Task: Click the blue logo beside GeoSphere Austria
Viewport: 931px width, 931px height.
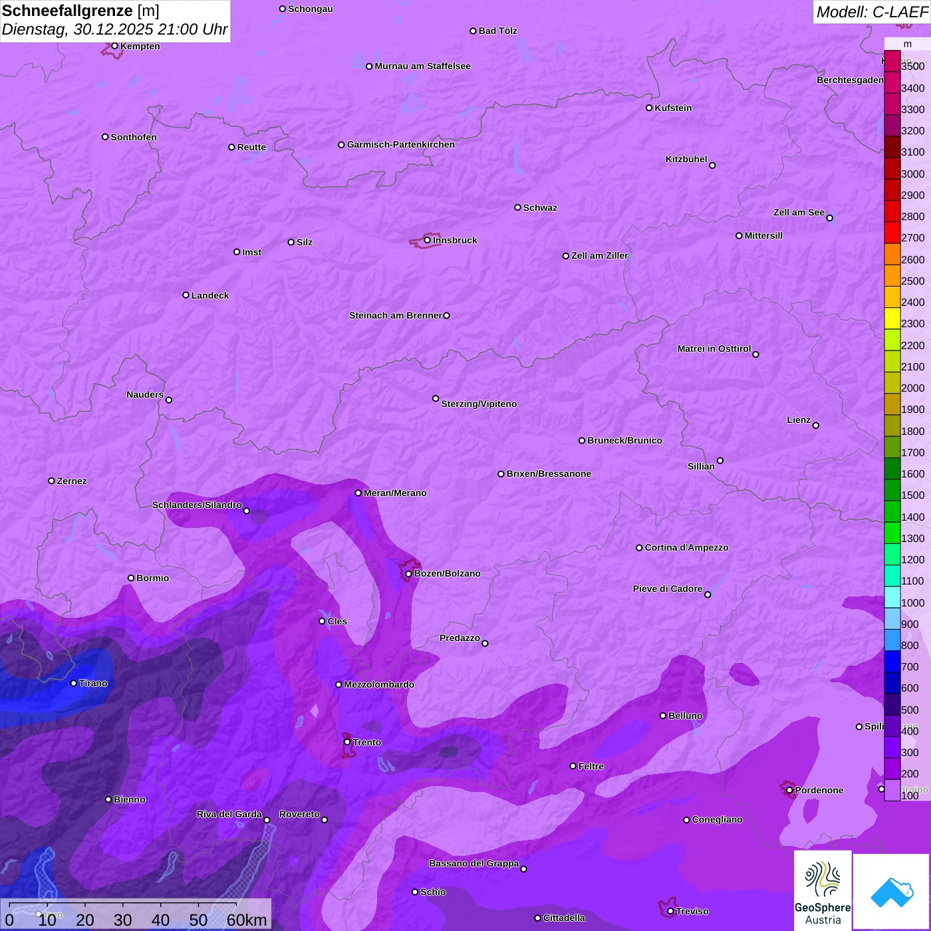Action: (891, 891)
